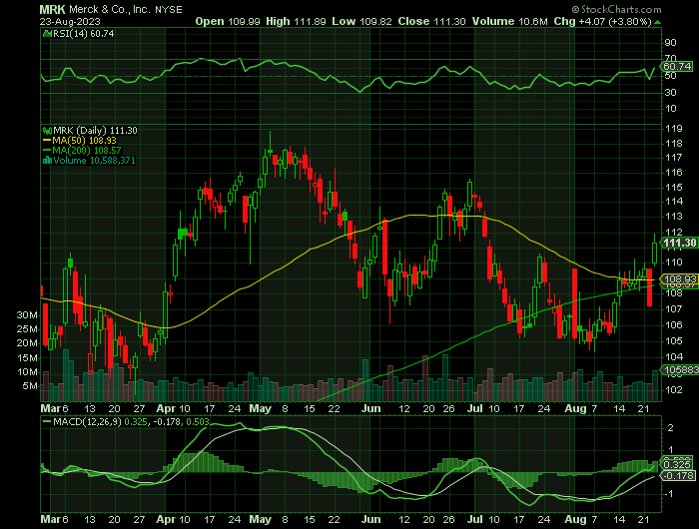699x529 pixels.
Task: Click the candlestick icon beside MRK (Daily)
Action: (47, 131)
